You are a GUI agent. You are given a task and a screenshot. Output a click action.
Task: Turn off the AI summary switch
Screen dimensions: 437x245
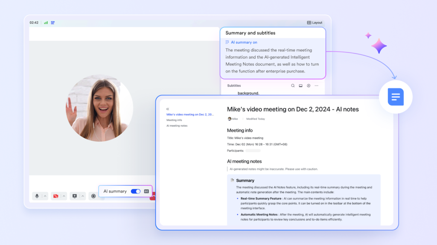pyautogui.click(x=136, y=191)
